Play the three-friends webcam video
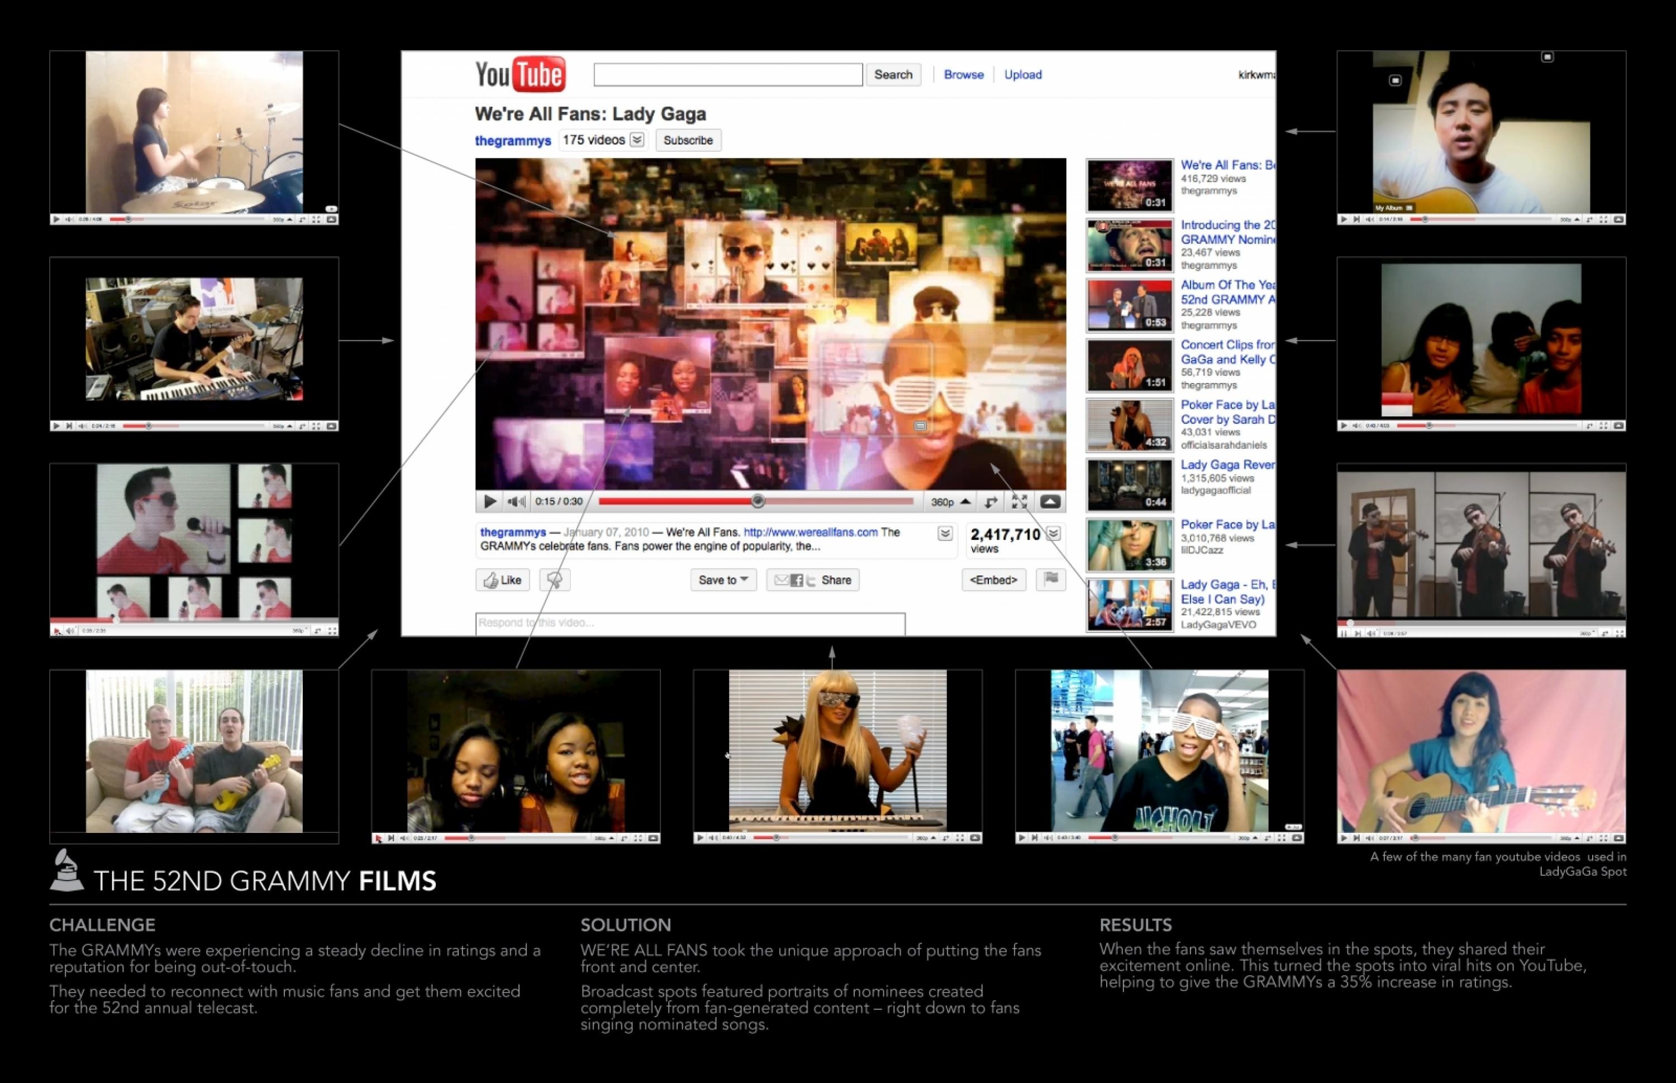 1344,426
